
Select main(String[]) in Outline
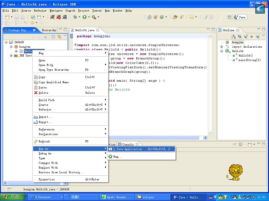pos(250,60)
